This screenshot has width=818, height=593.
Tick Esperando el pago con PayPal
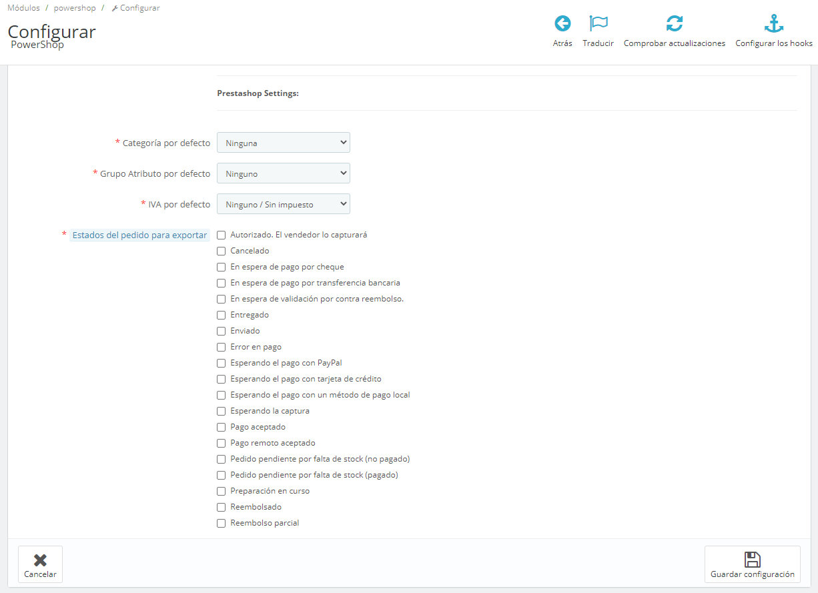(222, 363)
